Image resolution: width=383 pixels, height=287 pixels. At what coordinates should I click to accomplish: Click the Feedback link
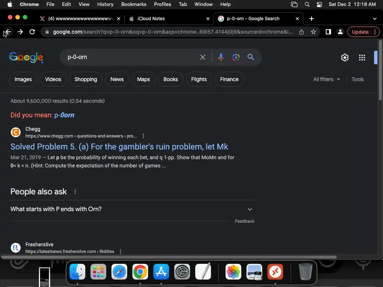coord(245,221)
